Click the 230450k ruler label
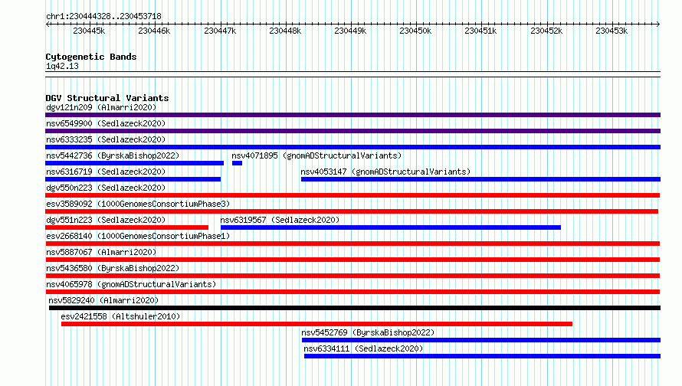The image size is (682, 386). [415, 31]
